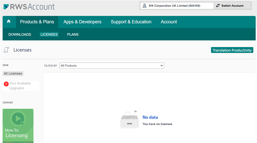The width and height of the screenshot is (257, 143).
Task: Open Your Available Upgrades view
Action: click(21, 86)
